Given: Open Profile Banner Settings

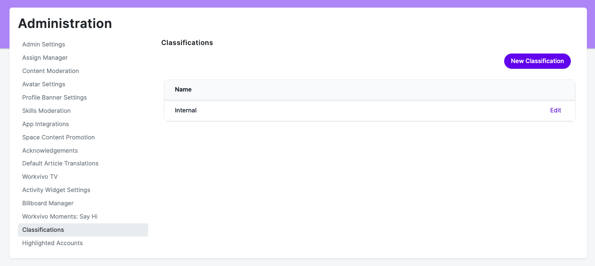Looking at the screenshot, I should coord(55,98).
